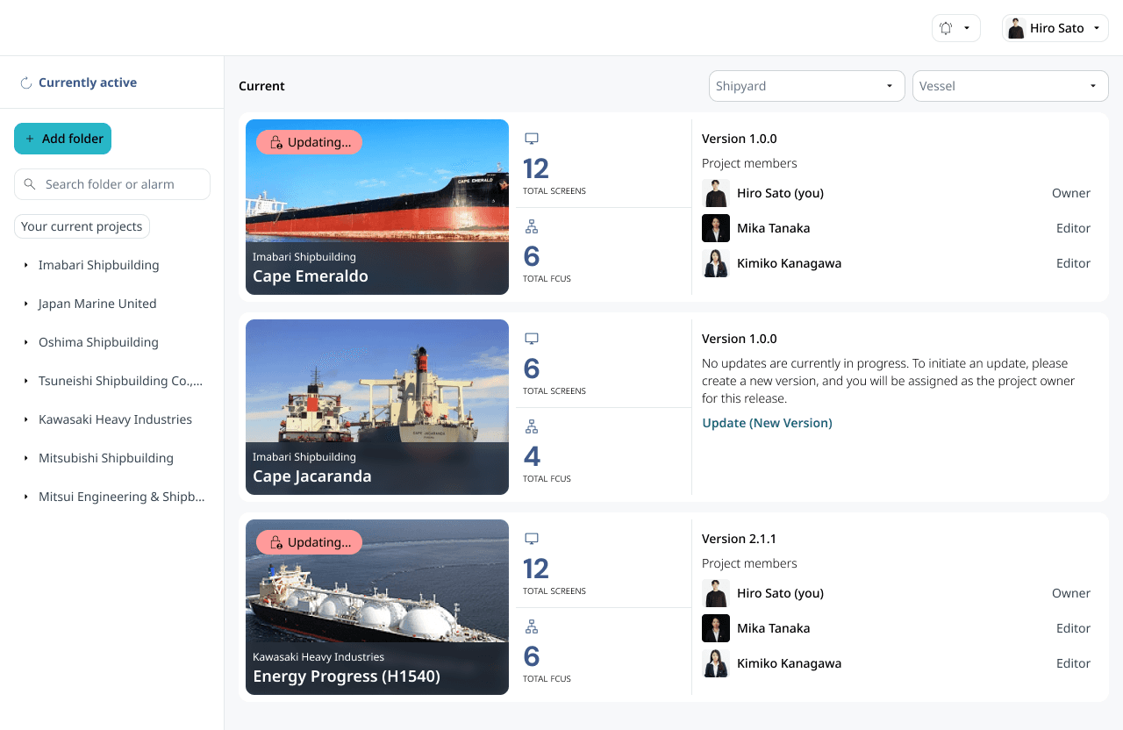
Task: Expand the Mitsubishi Shipbuilding folder
Action: pyautogui.click(x=26, y=458)
